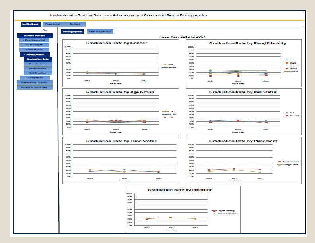Click Non-Pell legend entry in Pell chart
This screenshot has width=315, height=243.
click(x=292, y=116)
